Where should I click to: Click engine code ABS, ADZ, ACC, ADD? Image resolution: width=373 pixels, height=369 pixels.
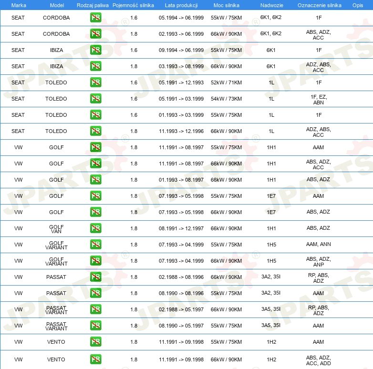(x=318, y=360)
